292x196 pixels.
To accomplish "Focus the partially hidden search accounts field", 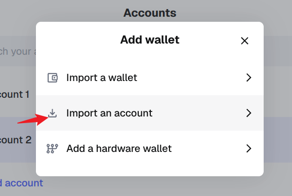I will click(x=18, y=51).
